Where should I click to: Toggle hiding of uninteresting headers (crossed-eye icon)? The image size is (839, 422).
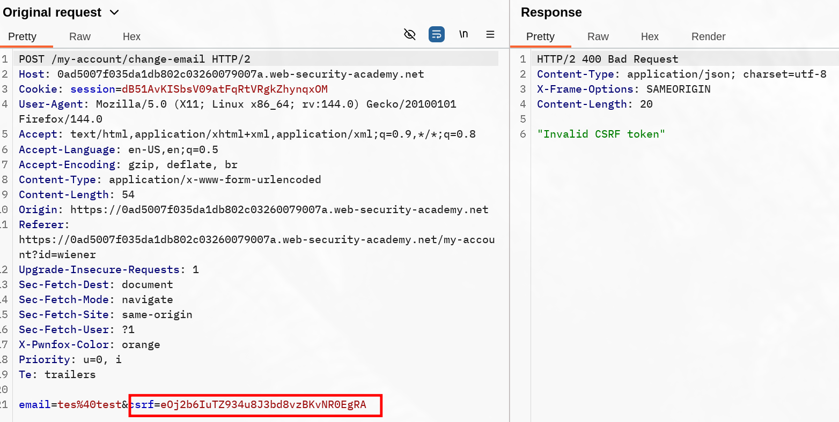[x=409, y=34]
